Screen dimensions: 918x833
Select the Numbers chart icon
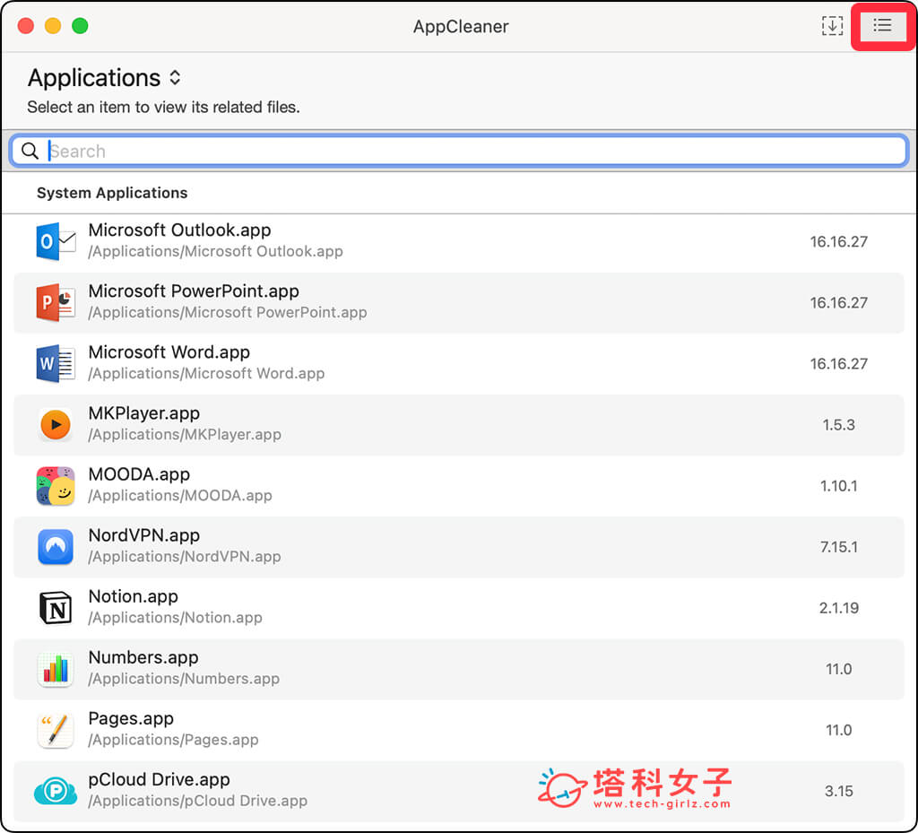(x=56, y=669)
